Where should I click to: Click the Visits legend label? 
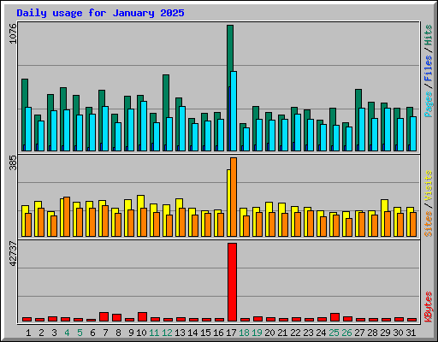click(429, 186)
